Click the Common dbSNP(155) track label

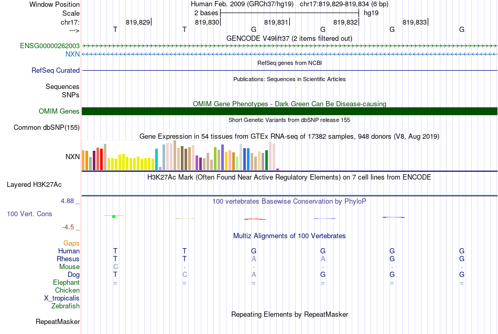(x=46, y=128)
